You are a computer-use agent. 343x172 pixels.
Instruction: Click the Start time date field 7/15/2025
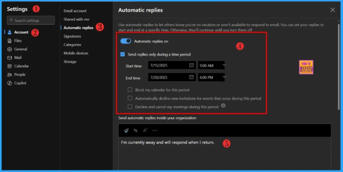[172, 65]
